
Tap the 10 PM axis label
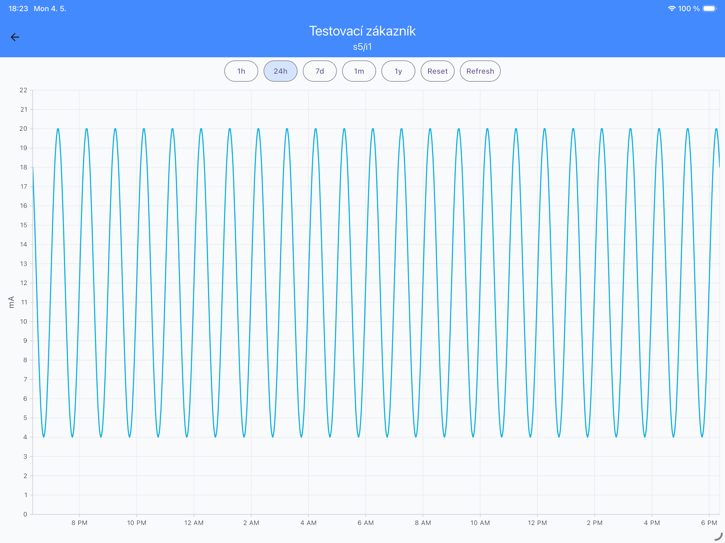pyautogui.click(x=137, y=523)
